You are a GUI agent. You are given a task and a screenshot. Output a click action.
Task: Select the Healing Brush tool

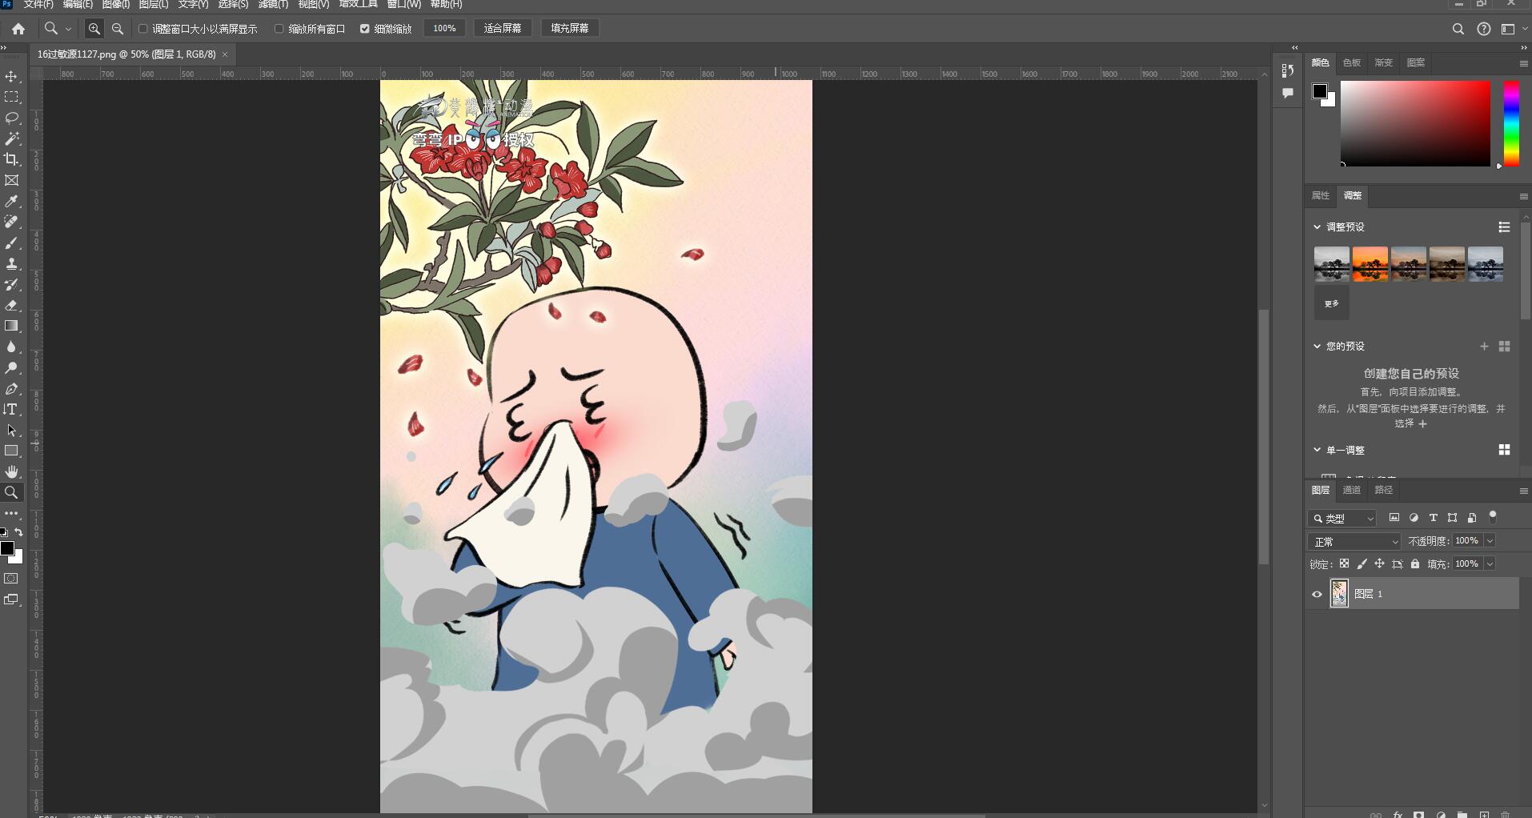click(11, 223)
